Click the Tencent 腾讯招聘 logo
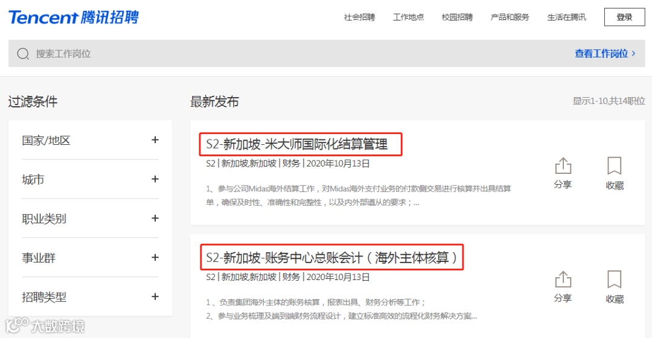The height and width of the screenshot is (338, 652). [74, 18]
